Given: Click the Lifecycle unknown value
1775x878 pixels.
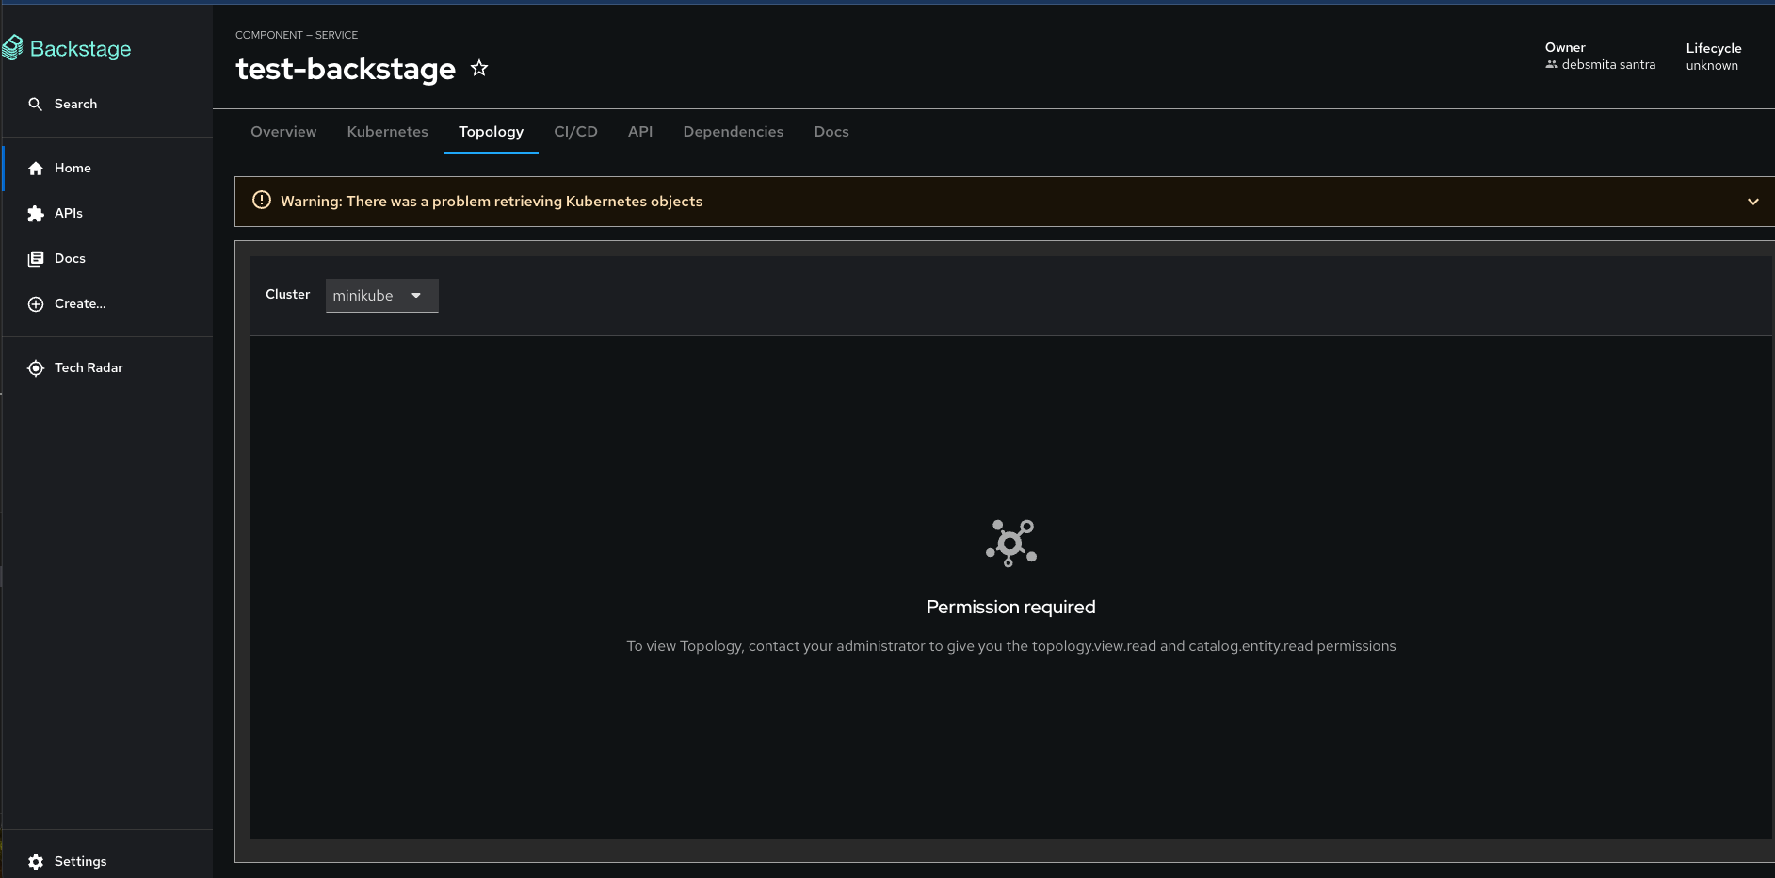Looking at the screenshot, I should [x=1712, y=66].
